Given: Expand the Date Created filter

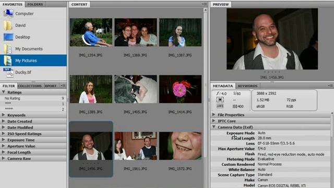Looking at the screenshot, I should click(4, 121).
